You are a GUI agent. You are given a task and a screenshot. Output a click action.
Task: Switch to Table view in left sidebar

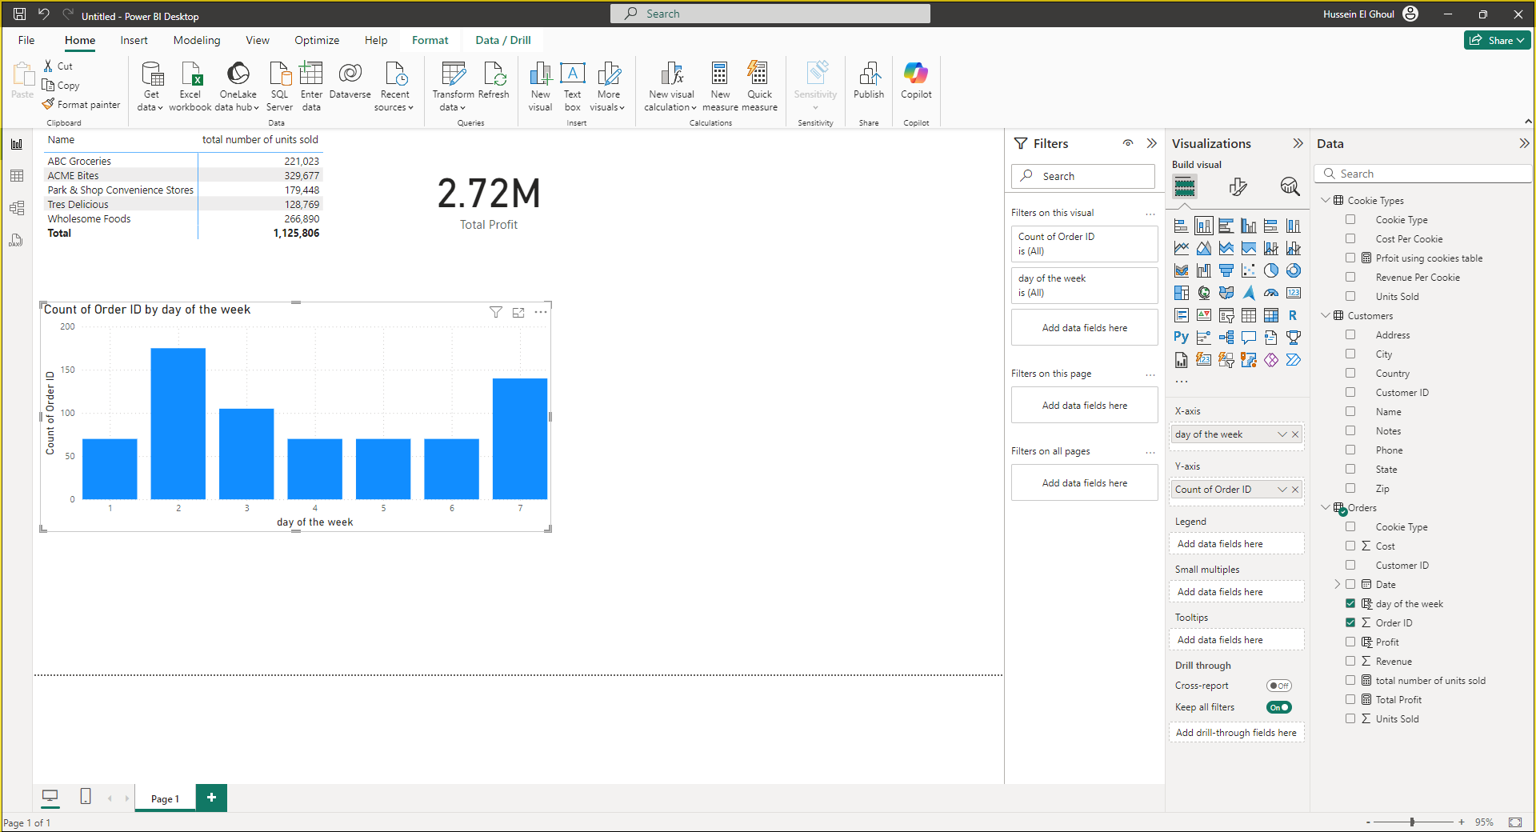17,176
